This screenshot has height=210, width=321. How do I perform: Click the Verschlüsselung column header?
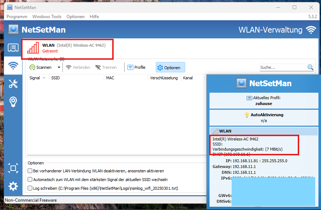click(164, 78)
